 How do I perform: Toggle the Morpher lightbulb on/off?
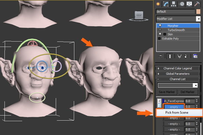160,26
